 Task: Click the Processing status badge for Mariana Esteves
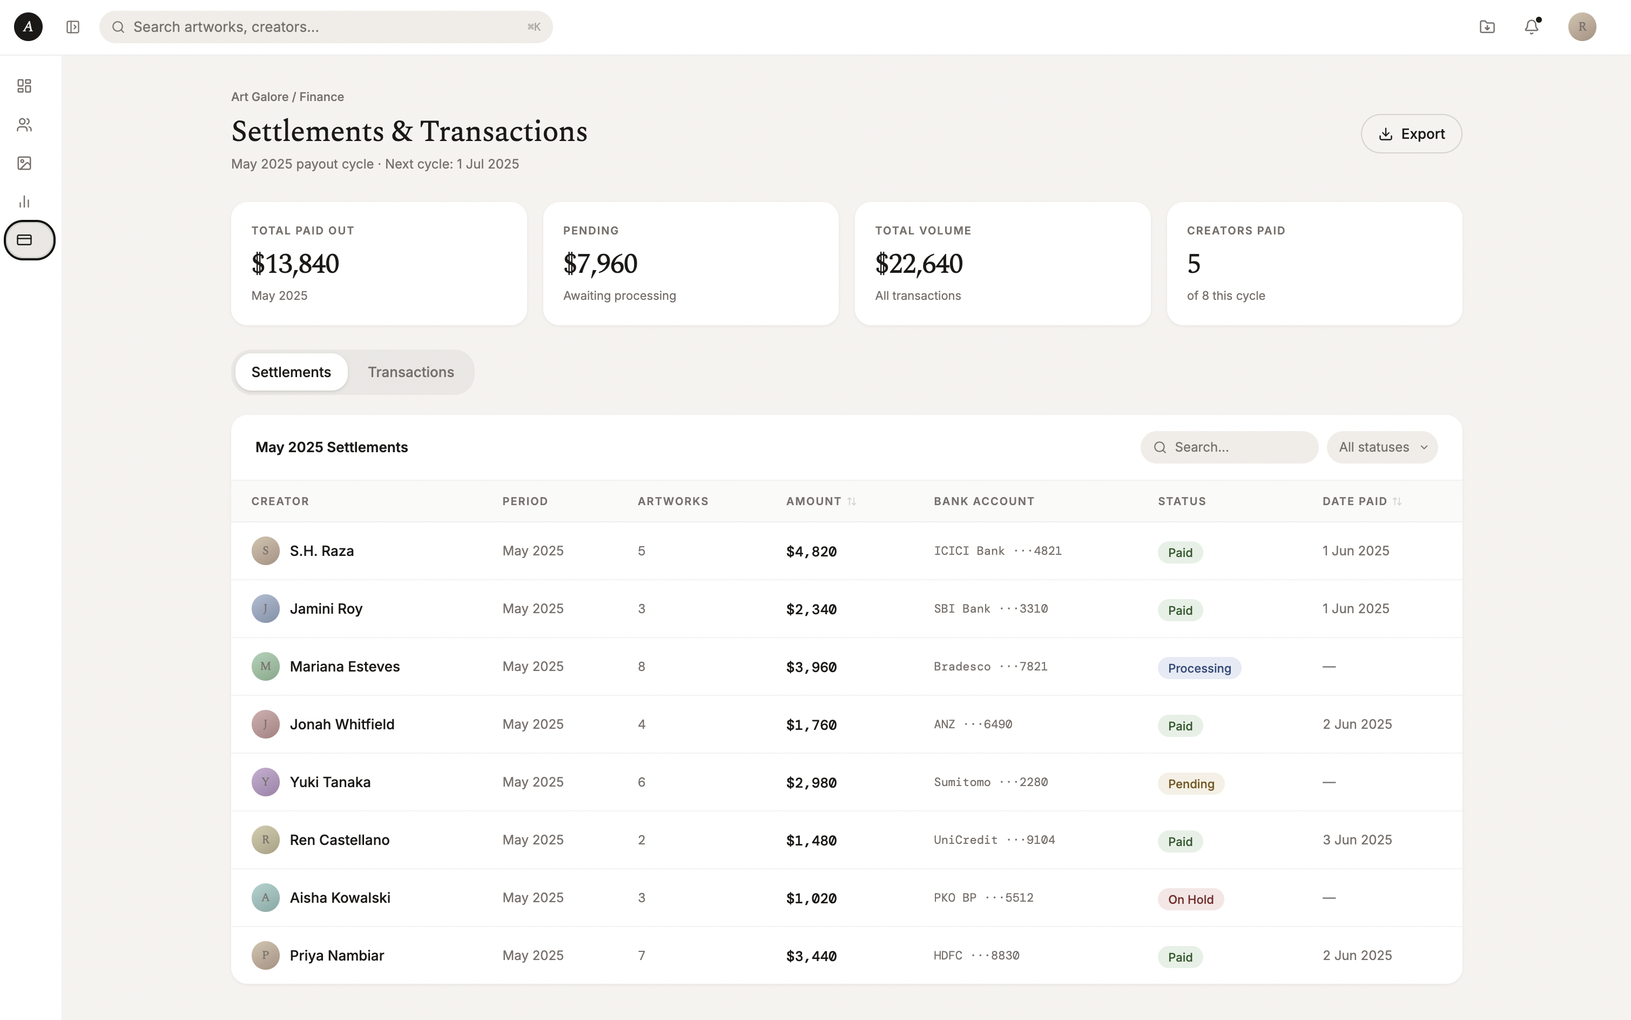(x=1199, y=668)
